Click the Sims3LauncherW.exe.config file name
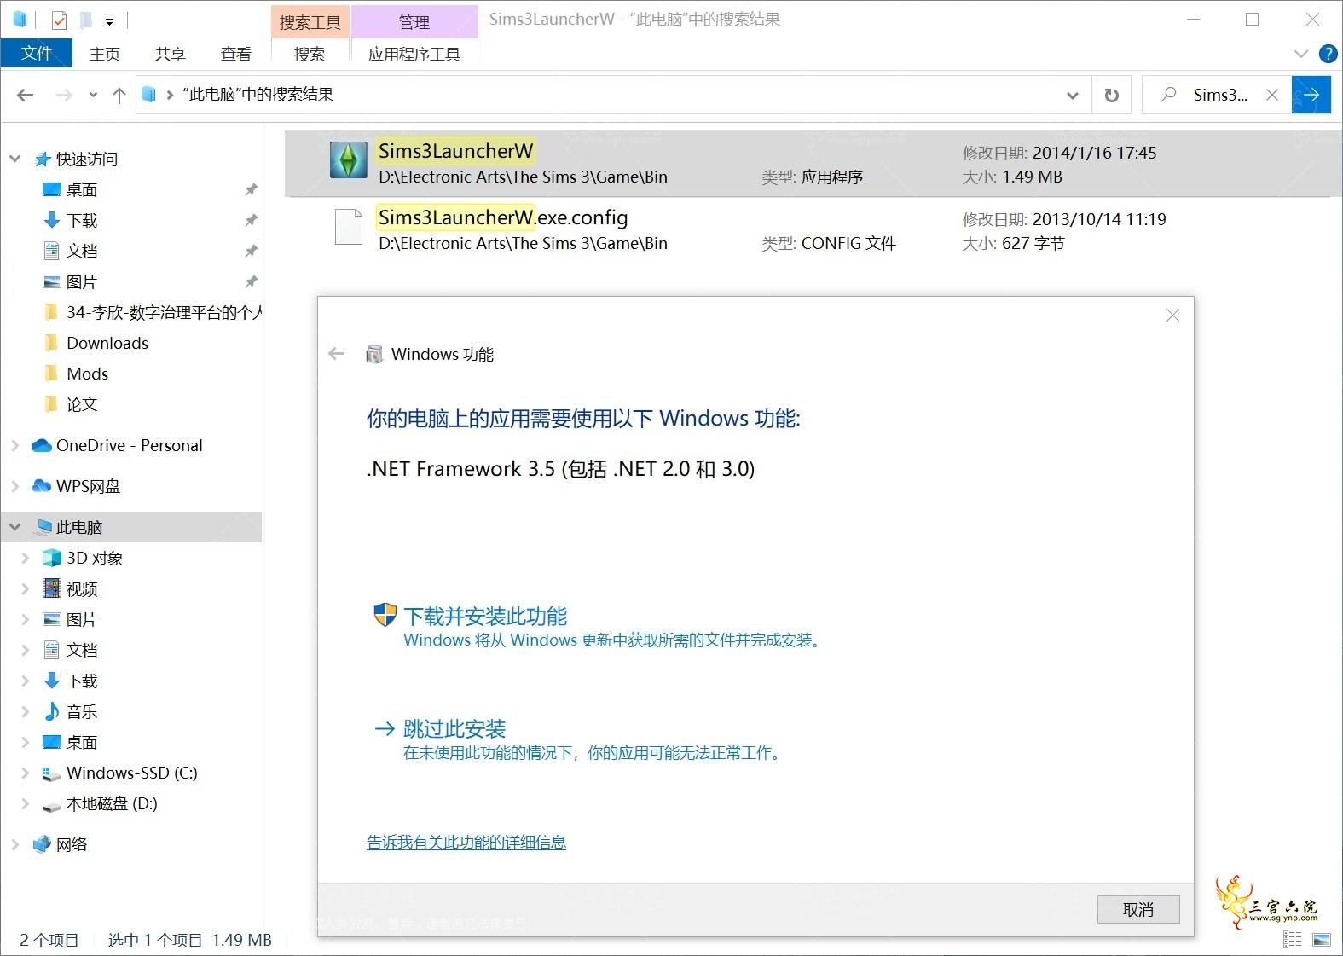 tap(503, 217)
